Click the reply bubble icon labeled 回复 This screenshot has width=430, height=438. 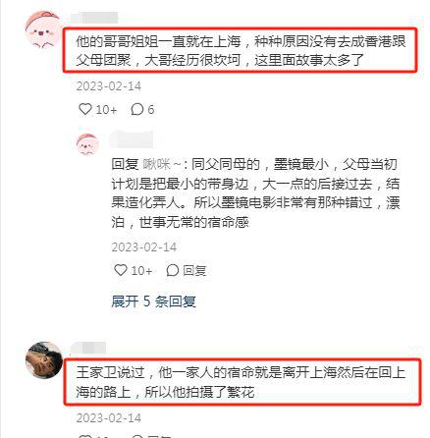point(187,270)
